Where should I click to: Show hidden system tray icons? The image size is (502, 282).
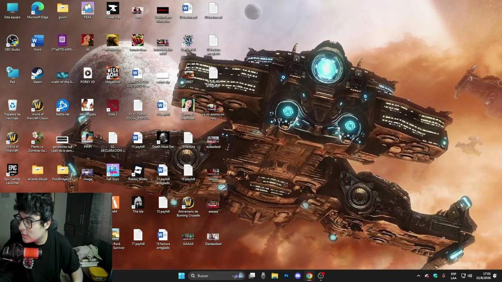pos(418,276)
